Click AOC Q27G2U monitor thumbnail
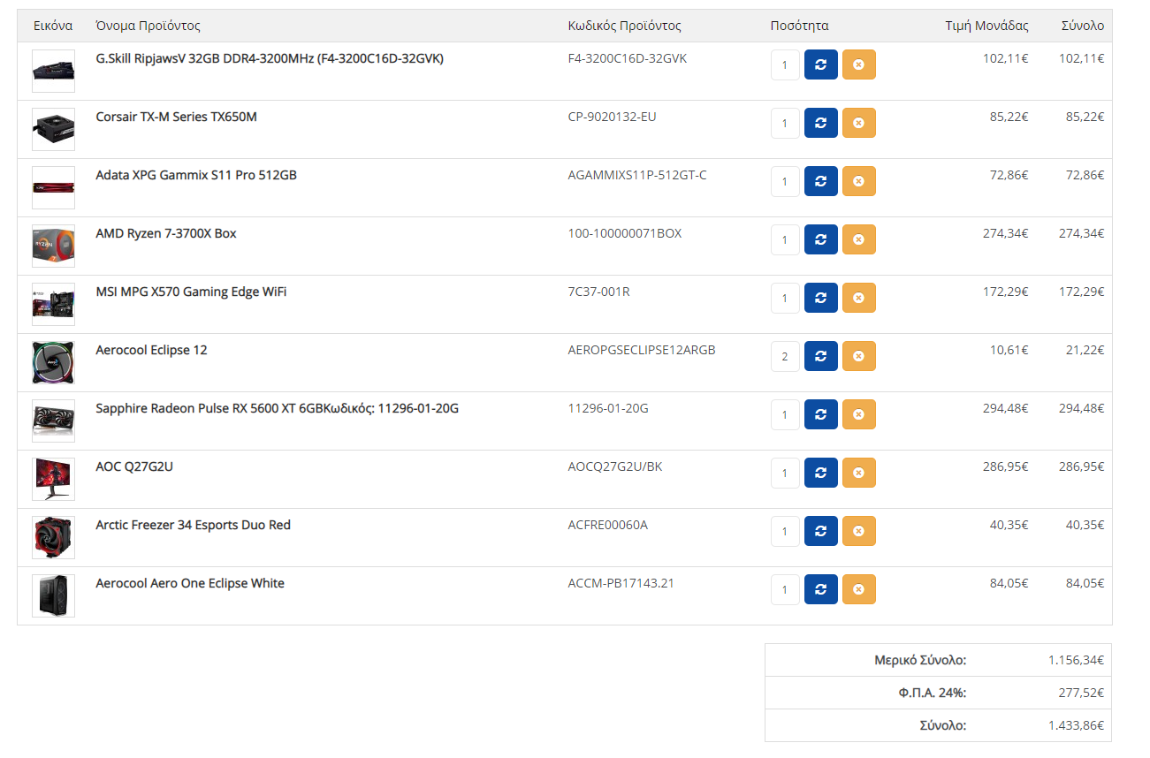Image resolution: width=1150 pixels, height=758 pixels. [53, 479]
